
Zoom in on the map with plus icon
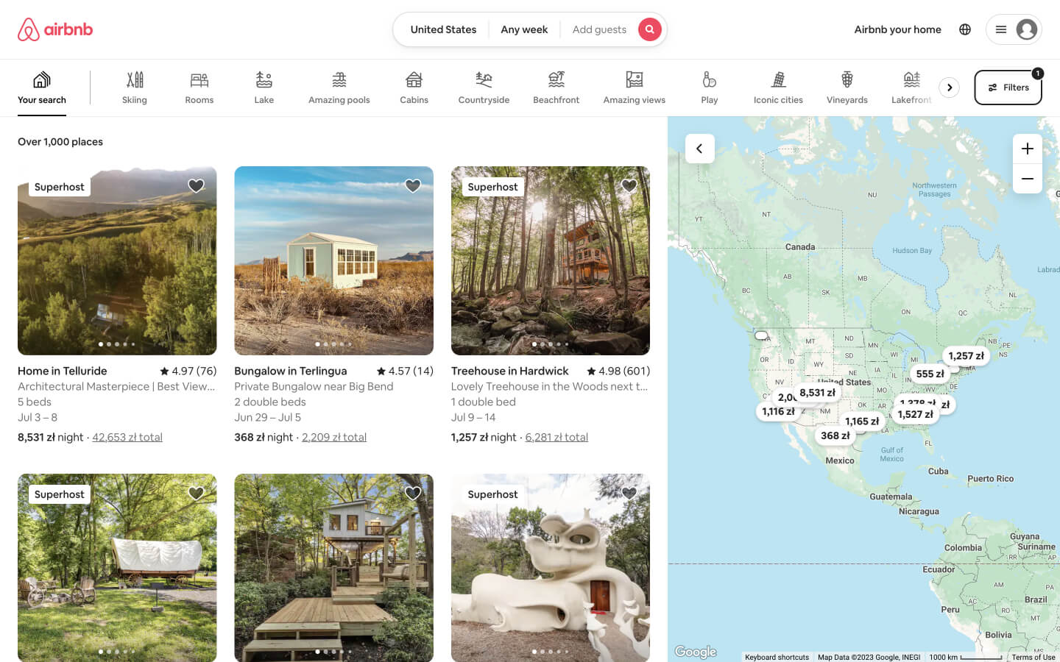pos(1027,149)
